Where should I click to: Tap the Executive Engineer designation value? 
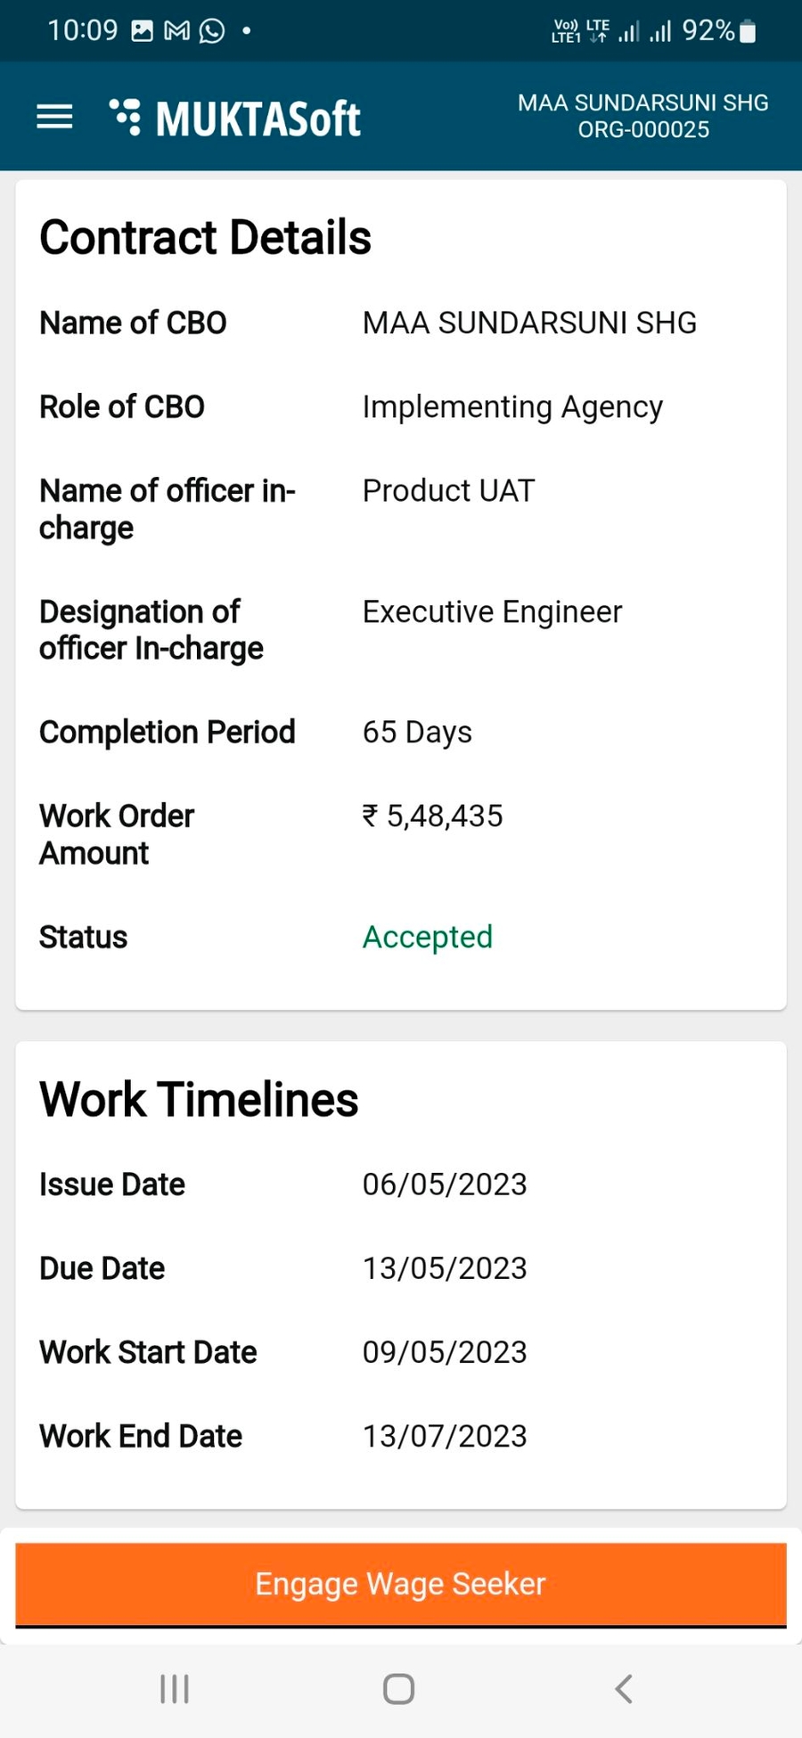(492, 611)
